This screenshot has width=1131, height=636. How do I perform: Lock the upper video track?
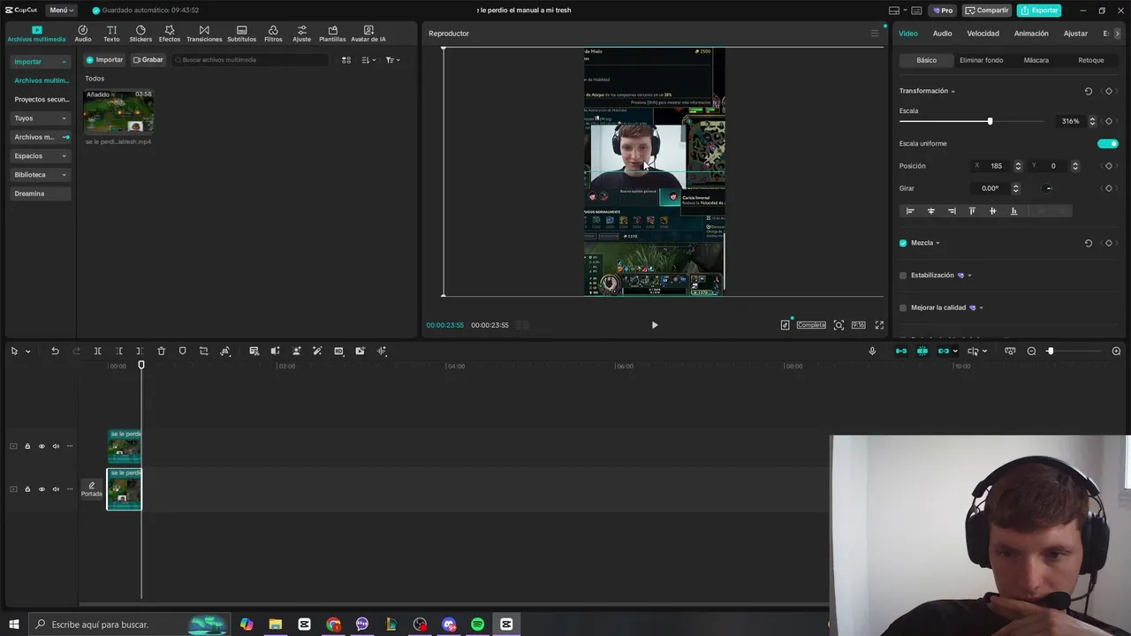[x=27, y=446]
